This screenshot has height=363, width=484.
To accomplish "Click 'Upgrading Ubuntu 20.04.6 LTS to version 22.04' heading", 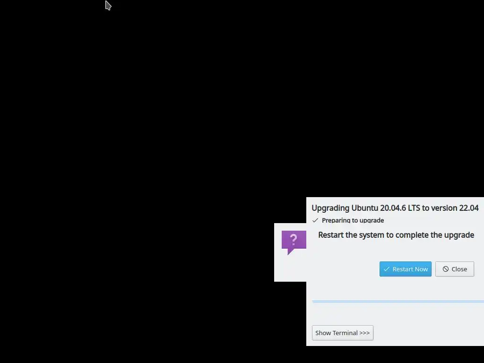I will [395, 208].
